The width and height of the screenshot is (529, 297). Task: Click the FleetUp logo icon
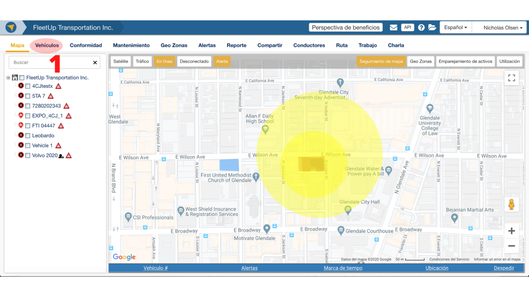tap(11, 27)
